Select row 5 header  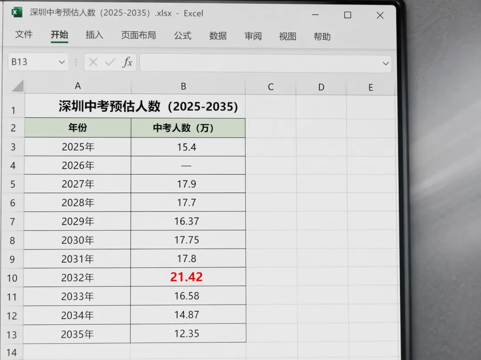12,184
